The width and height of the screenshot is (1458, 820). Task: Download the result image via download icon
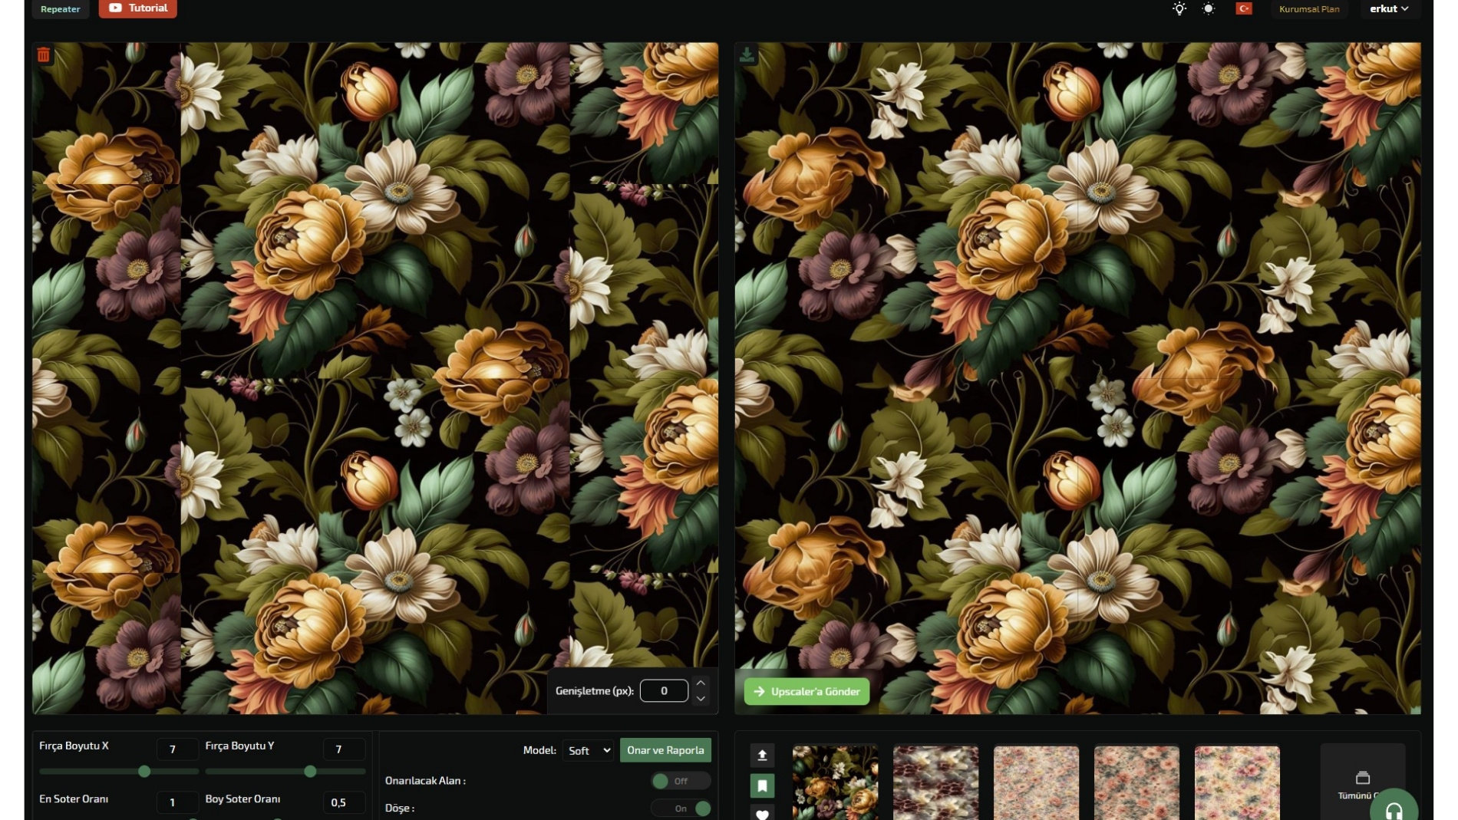[747, 54]
